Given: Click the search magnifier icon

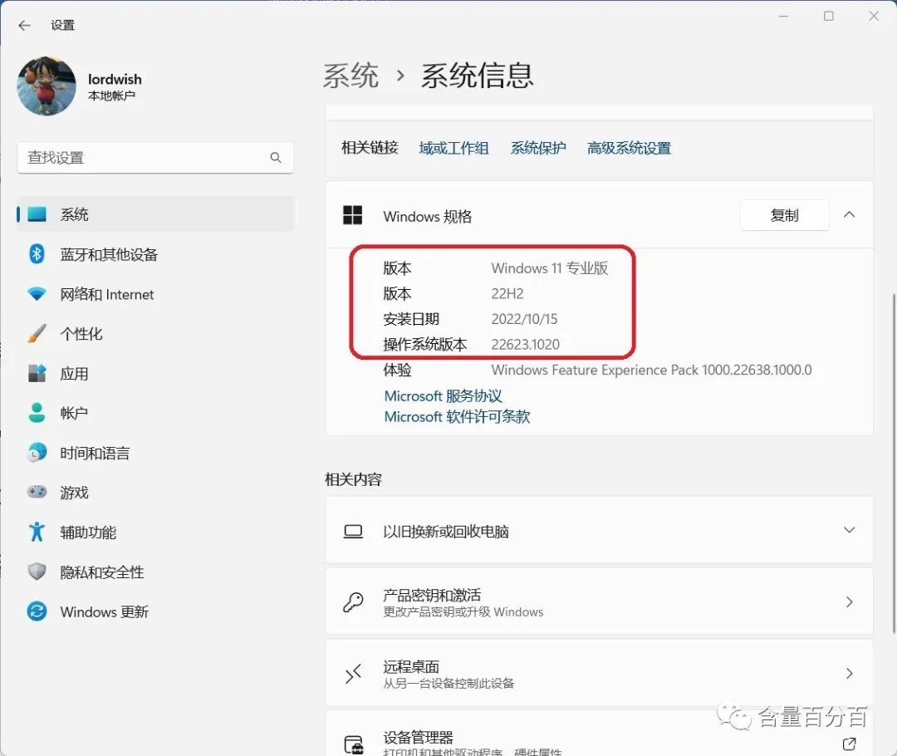Looking at the screenshot, I should point(276,157).
